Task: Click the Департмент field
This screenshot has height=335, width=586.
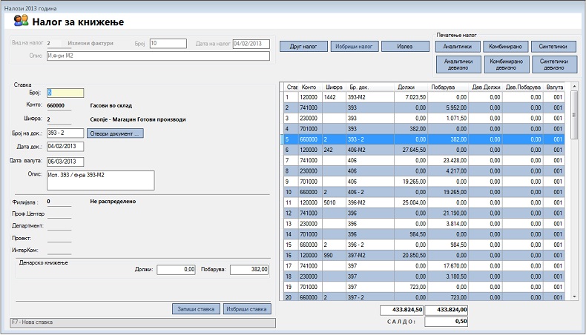Action: tap(59, 225)
